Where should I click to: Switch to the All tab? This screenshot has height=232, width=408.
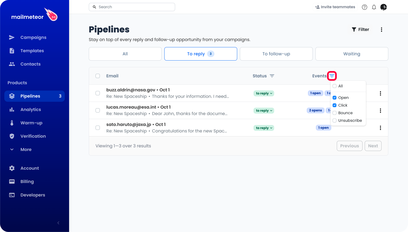(125, 54)
